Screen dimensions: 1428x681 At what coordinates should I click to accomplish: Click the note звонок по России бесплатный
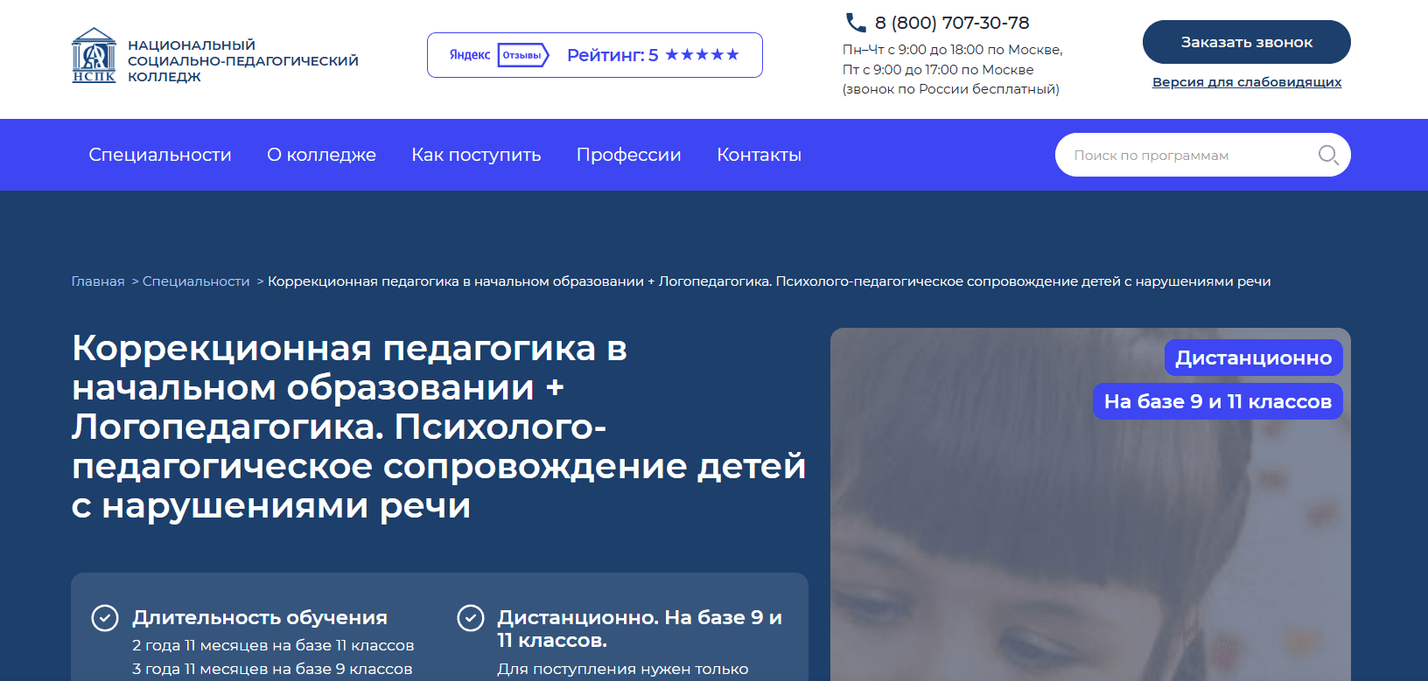(x=951, y=89)
